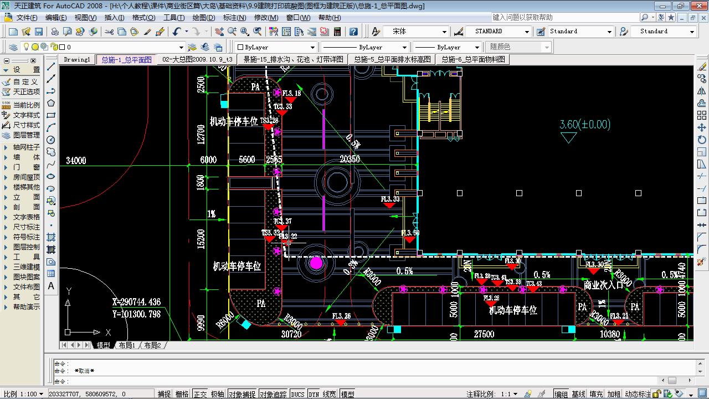Open QuickCalc calculator icon
709x399 pixels.
(337, 32)
